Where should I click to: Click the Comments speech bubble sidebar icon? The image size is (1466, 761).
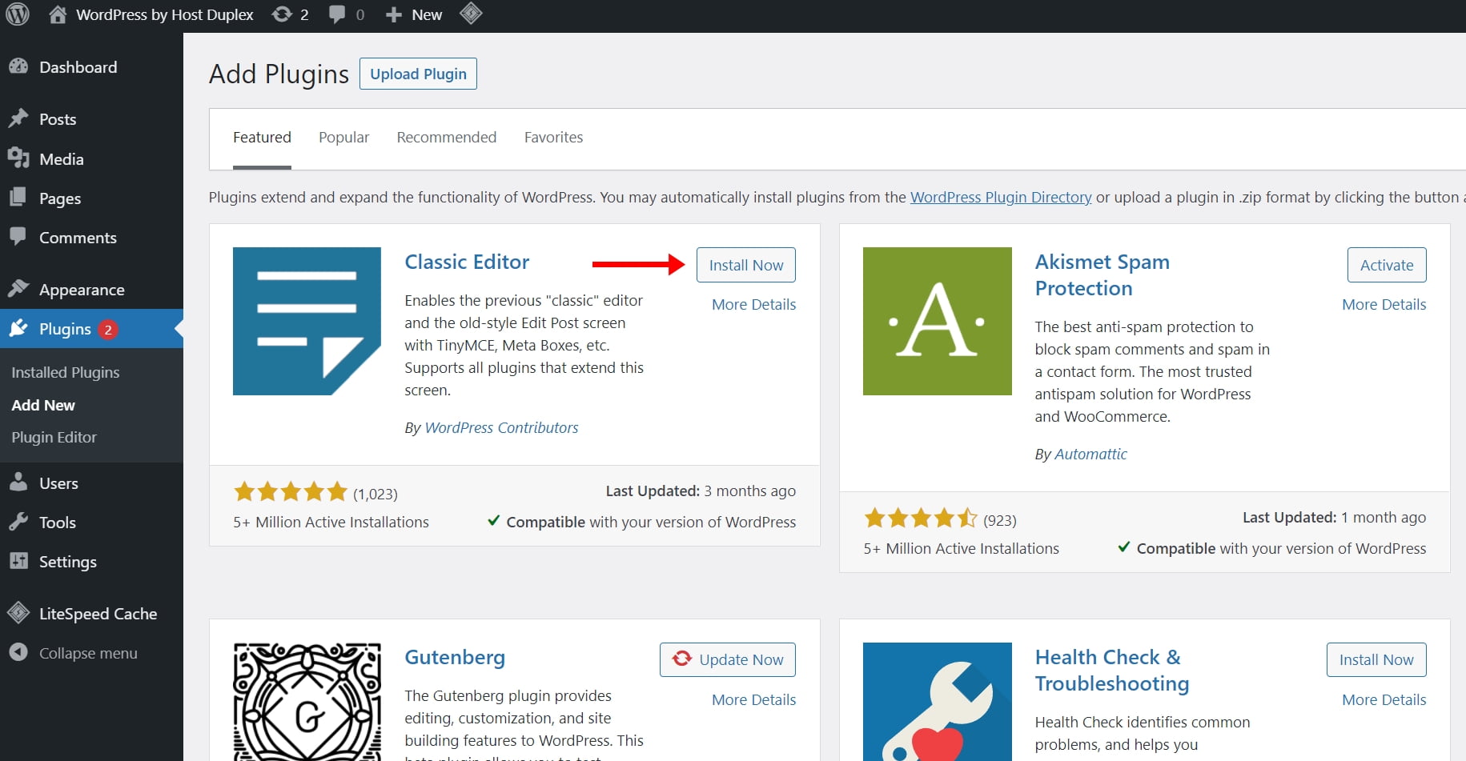pyautogui.click(x=18, y=237)
